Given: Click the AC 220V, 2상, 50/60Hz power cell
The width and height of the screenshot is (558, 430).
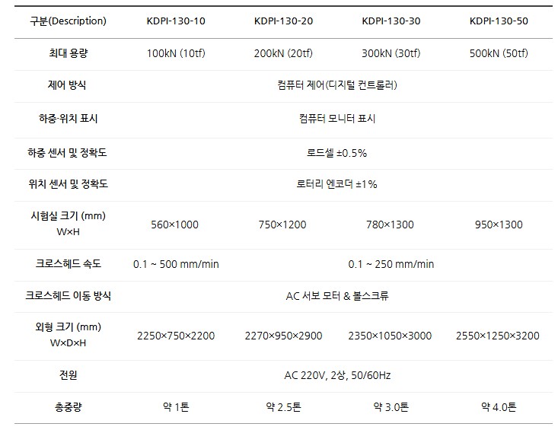Looking at the screenshot, I should point(337,375).
